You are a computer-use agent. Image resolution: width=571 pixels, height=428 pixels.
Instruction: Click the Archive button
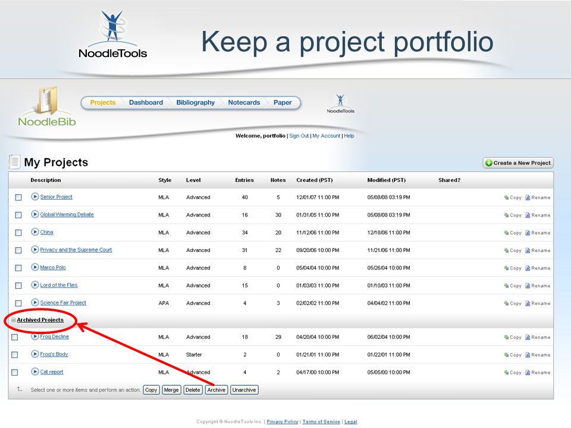pos(217,390)
